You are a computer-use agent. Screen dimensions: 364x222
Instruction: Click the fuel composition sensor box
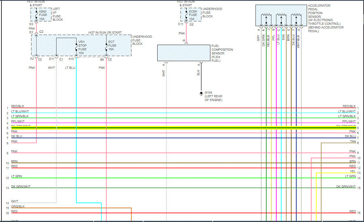pos(183,53)
